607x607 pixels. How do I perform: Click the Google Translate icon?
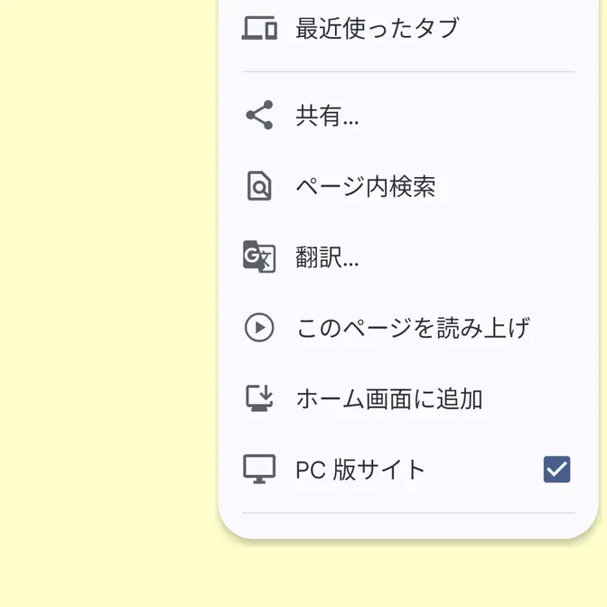point(259,257)
